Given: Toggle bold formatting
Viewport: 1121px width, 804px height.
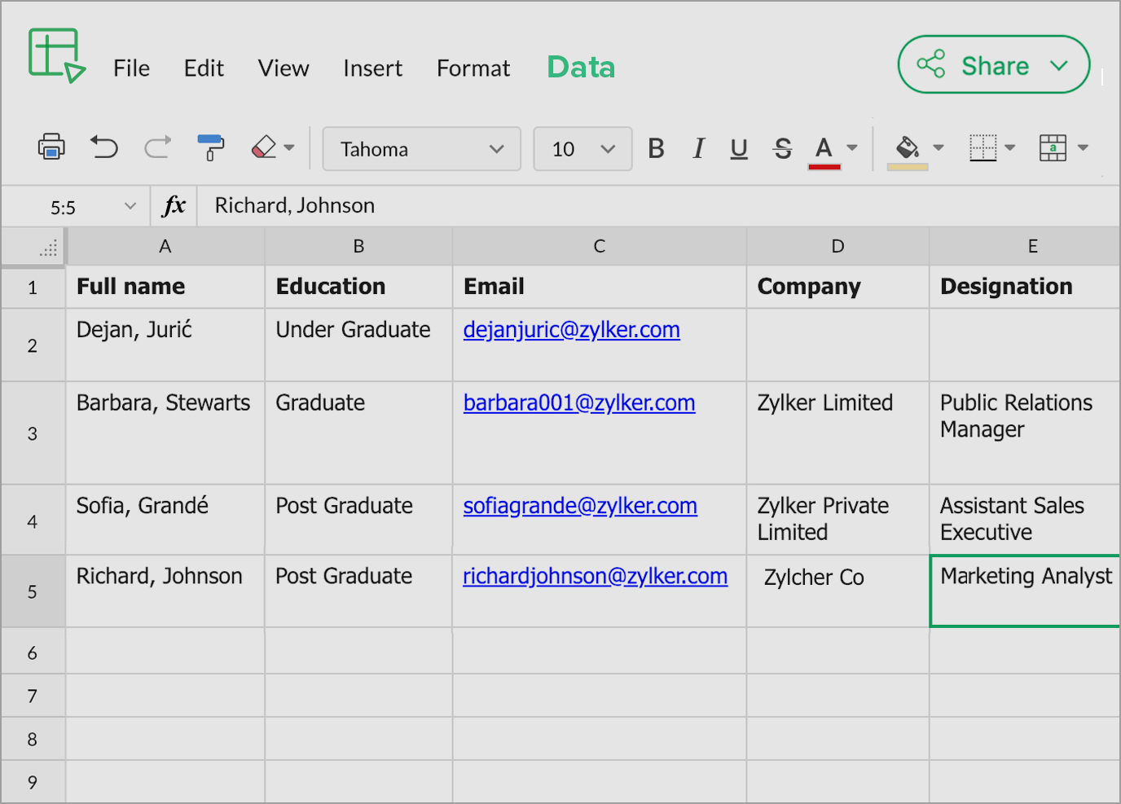Looking at the screenshot, I should [656, 148].
